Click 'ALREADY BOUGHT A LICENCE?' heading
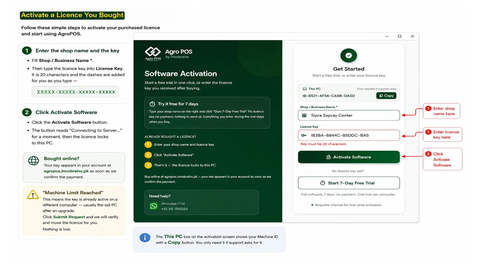Viewport: 482px width, 271px height. [x=170, y=137]
